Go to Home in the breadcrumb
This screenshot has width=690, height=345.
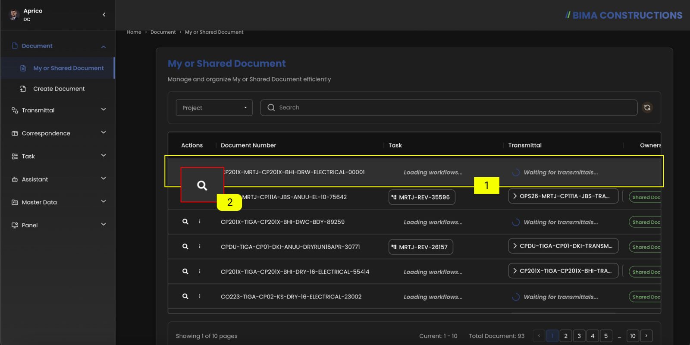(x=134, y=32)
